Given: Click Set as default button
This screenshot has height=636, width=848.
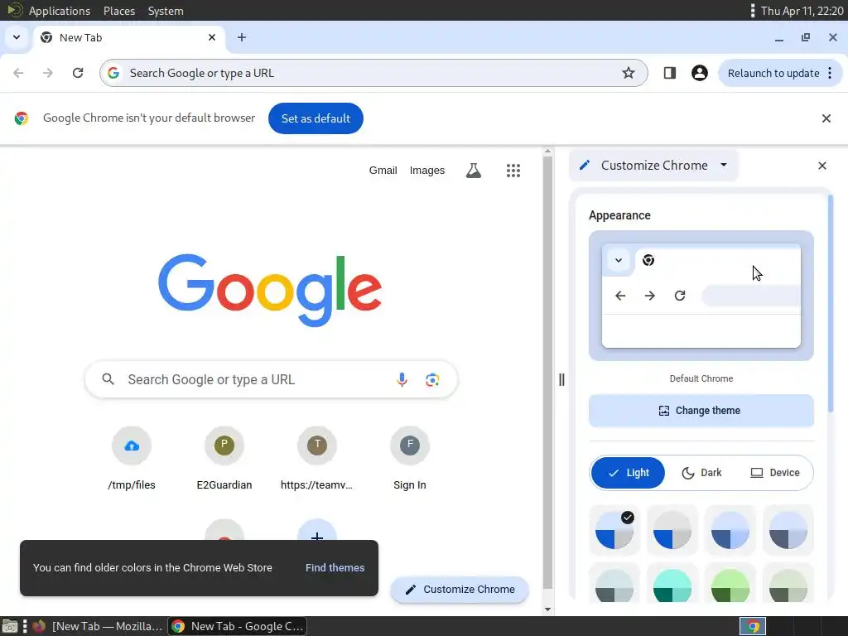Looking at the screenshot, I should [316, 118].
